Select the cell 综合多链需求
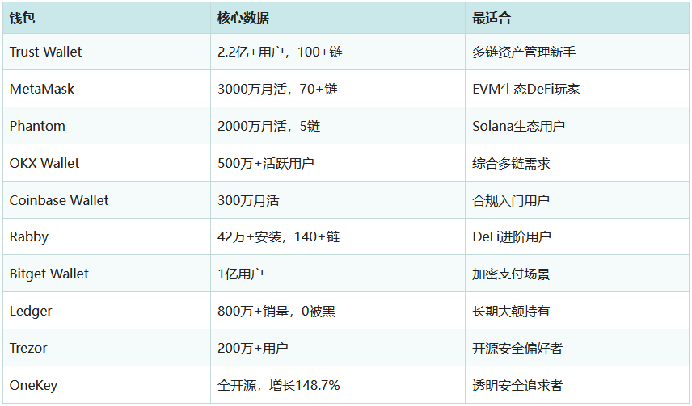The image size is (692, 406). coord(577,163)
